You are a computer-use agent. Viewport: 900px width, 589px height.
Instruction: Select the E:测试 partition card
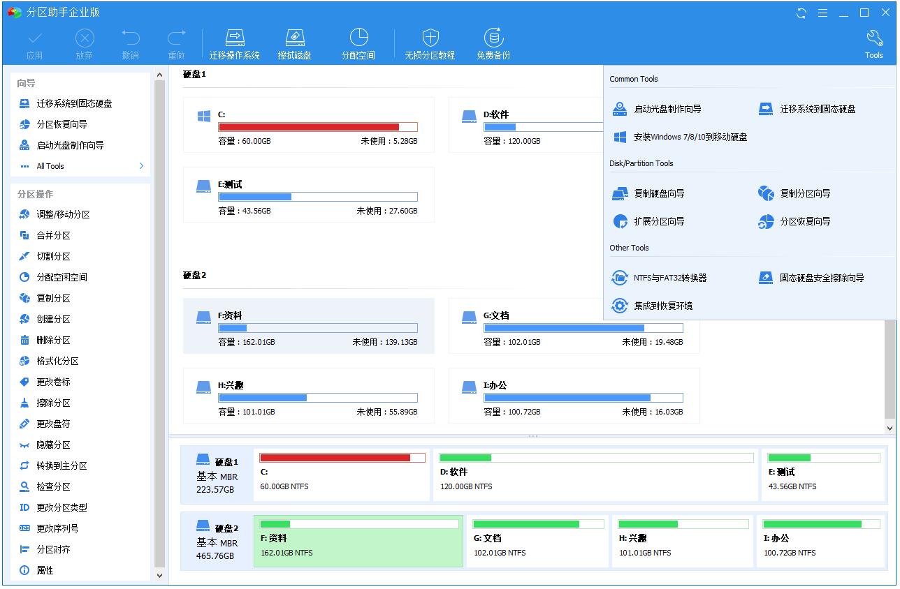click(x=309, y=195)
